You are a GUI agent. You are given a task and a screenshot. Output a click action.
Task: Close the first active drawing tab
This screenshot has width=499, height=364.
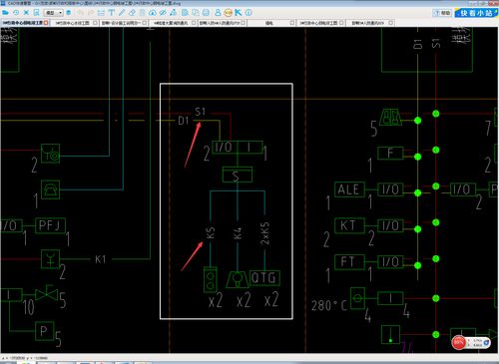click(46, 23)
